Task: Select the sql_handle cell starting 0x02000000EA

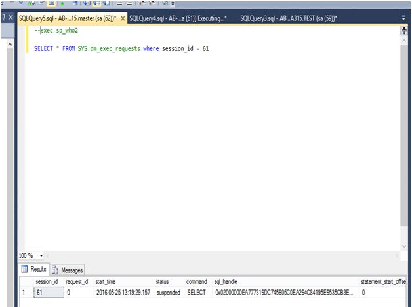Action: click(x=285, y=293)
